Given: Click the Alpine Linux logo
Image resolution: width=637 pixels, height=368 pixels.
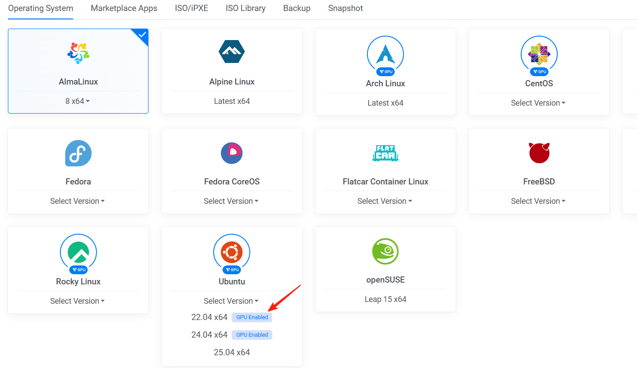Looking at the screenshot, I should pyautogui.click(x=232, y=52).
